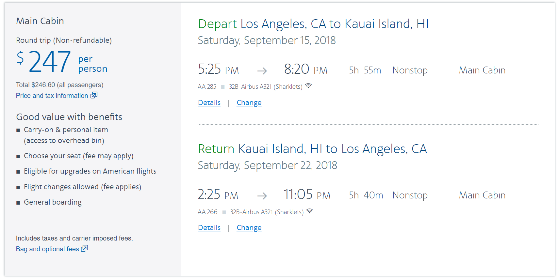Click the Return Kauai Island to Los Angeles heading
559x280 pixels.
click(x=312, y=149)
